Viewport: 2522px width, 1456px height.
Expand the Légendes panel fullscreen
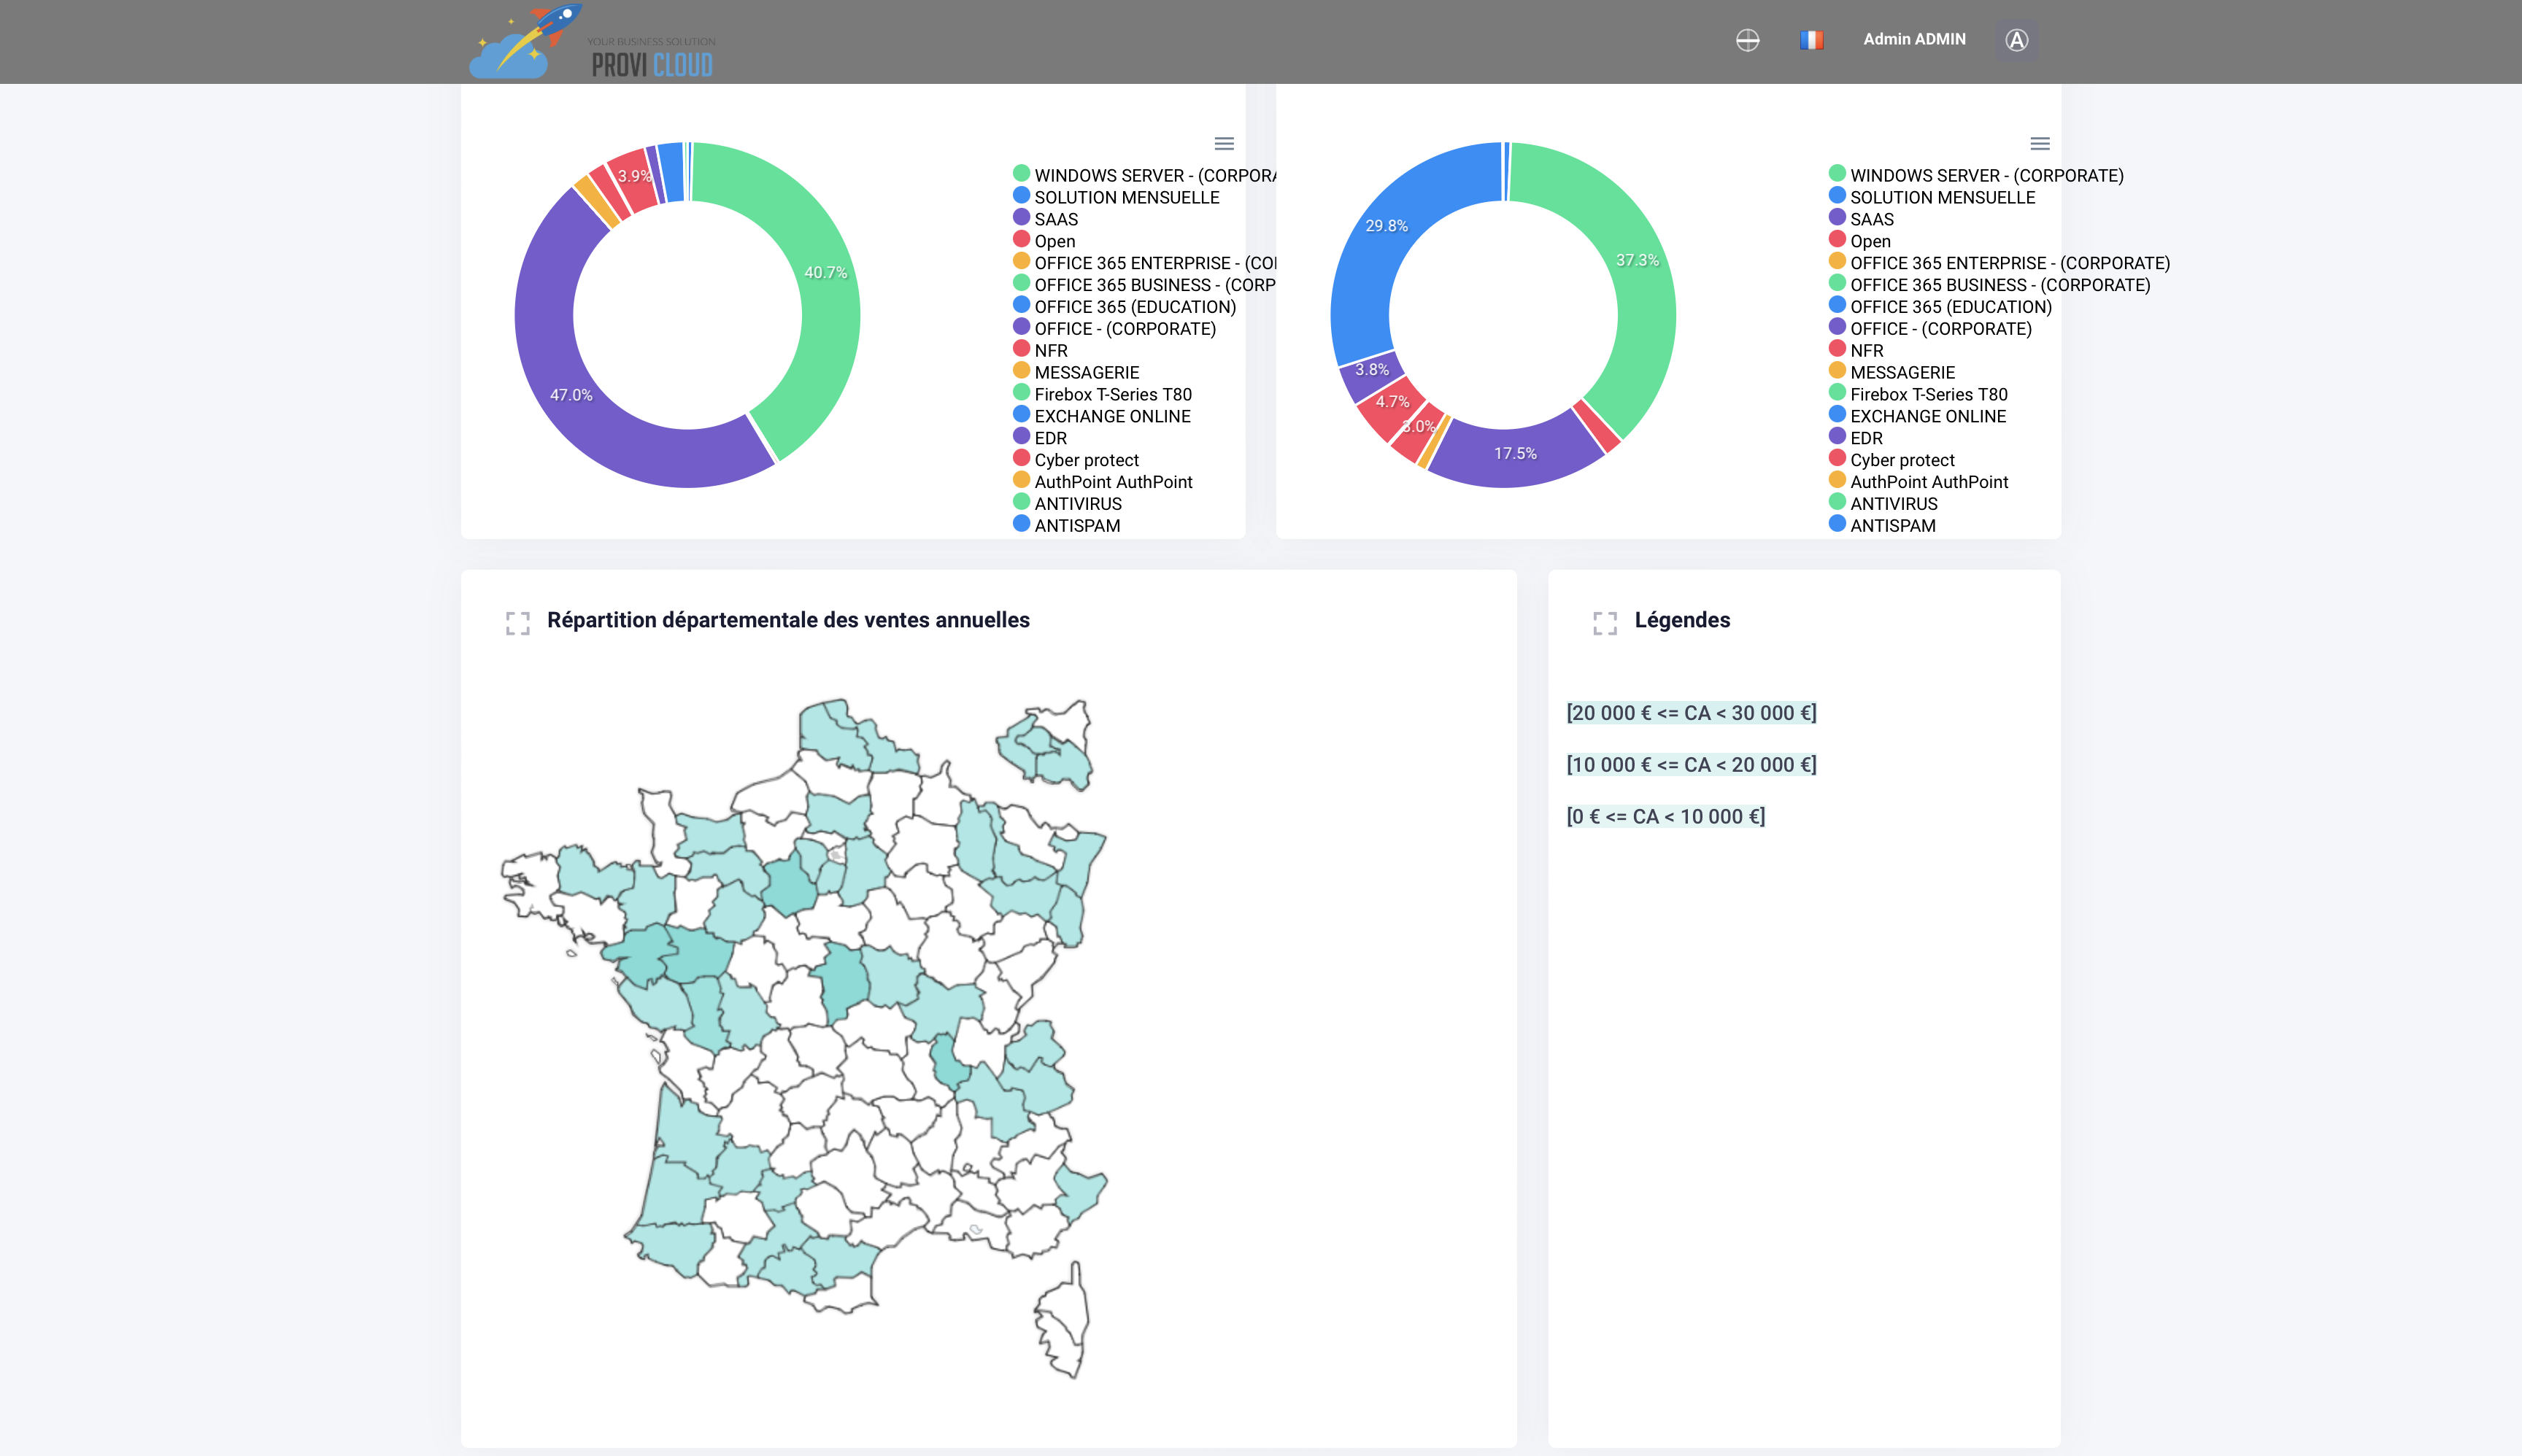pos(1605,623)
